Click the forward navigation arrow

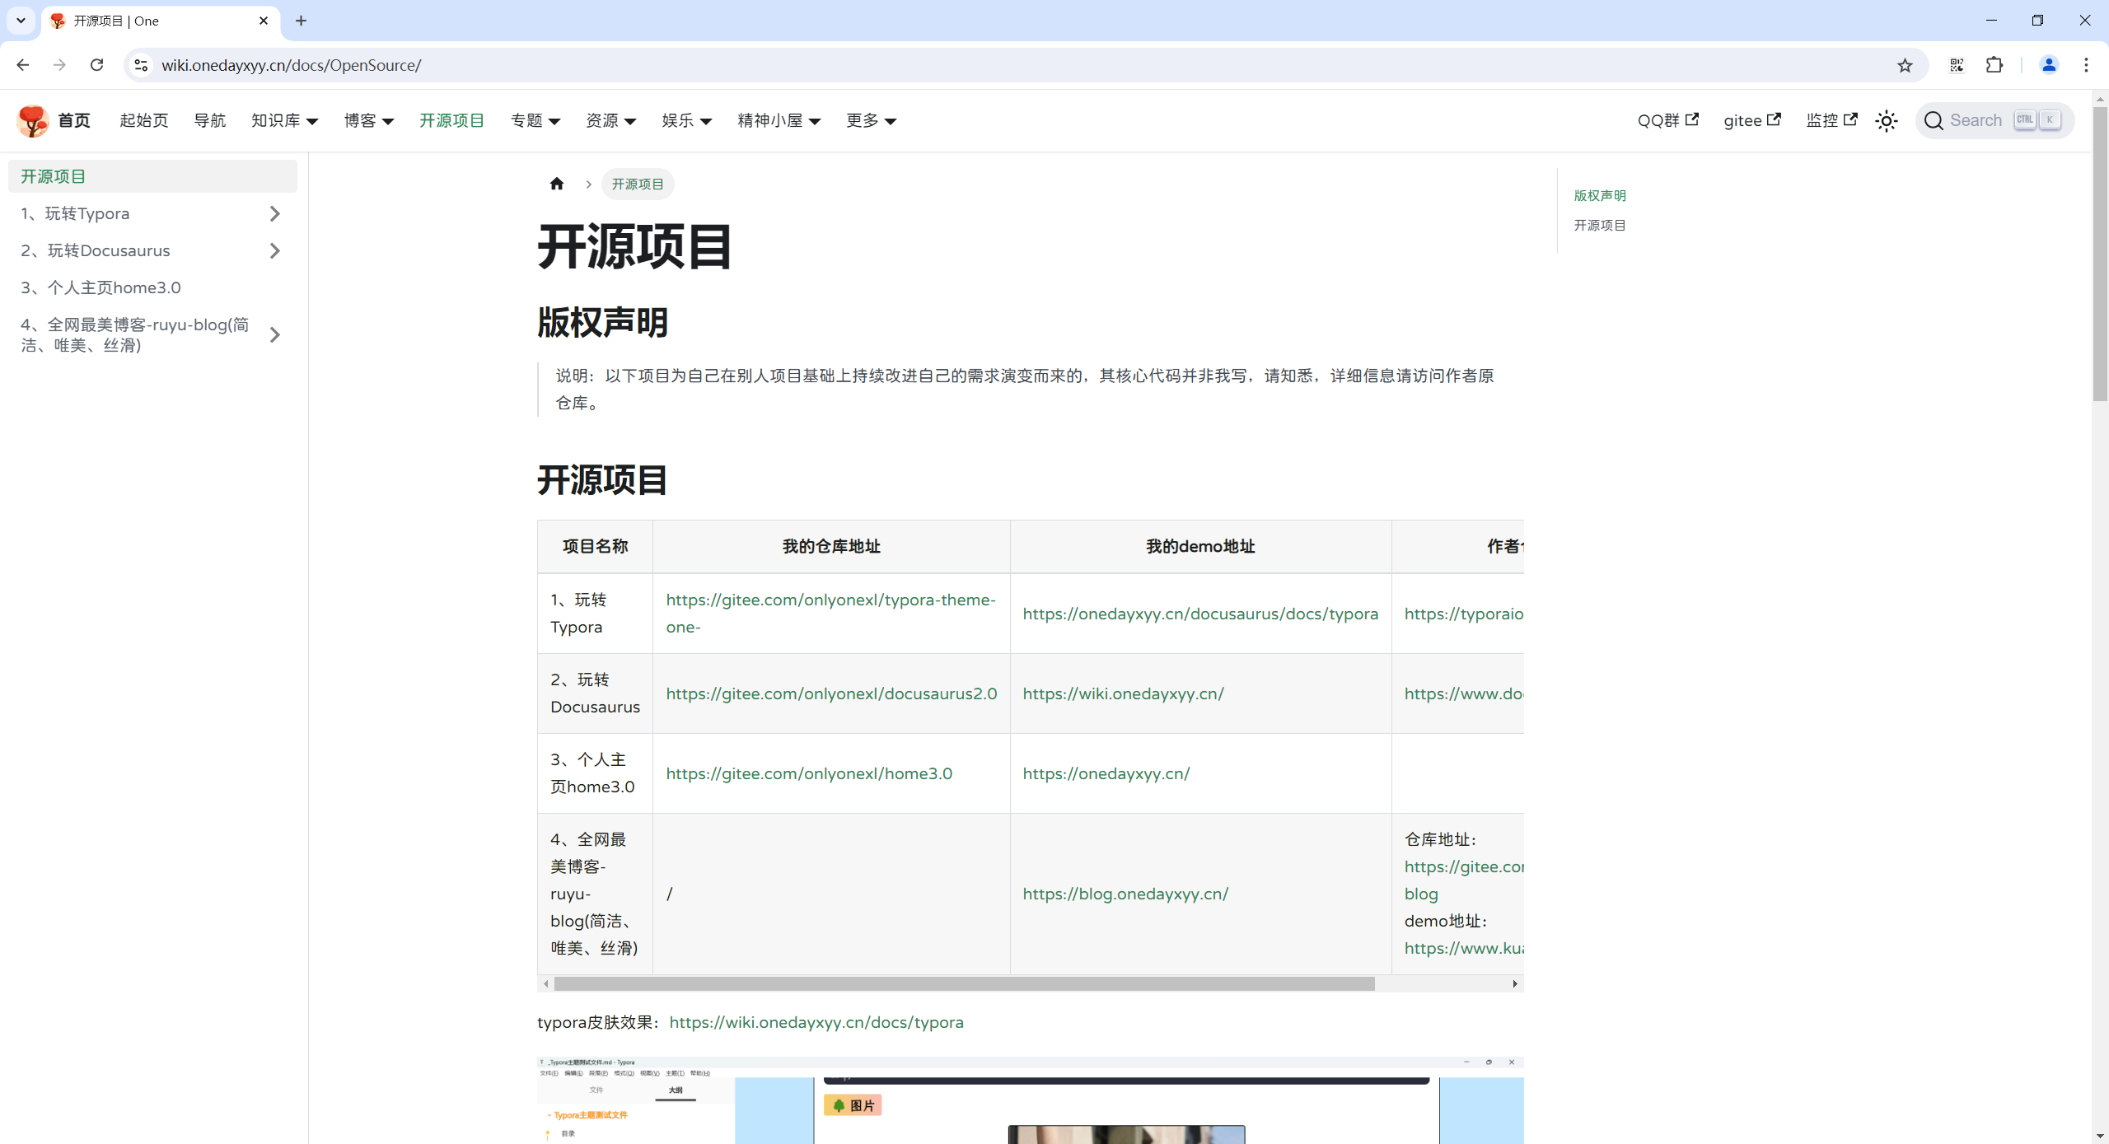pyautogui.click(x=59, y=65)
